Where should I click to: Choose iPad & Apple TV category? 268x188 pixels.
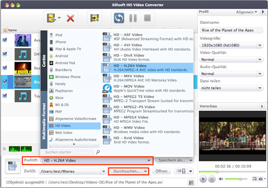pyautogui.click(x=74, y=49)
